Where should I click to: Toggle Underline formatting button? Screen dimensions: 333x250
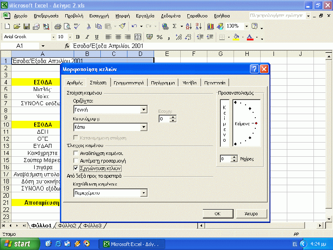pyautogui.click(x=97, y=37)
